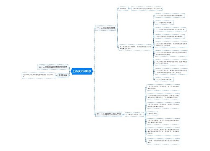Select the numbered item 6 commuting accident node
The height and width of the screenshot is (151, 210).
pyautogui.click(x=163, y=131)
